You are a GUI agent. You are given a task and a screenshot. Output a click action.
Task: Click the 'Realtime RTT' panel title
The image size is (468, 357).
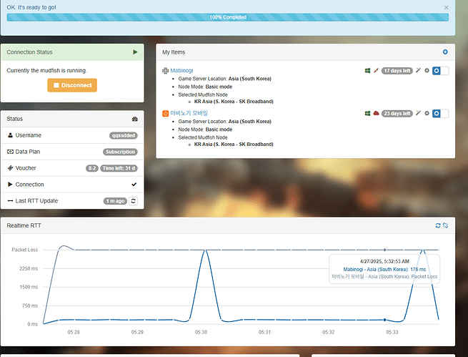(x=24, y=225)
